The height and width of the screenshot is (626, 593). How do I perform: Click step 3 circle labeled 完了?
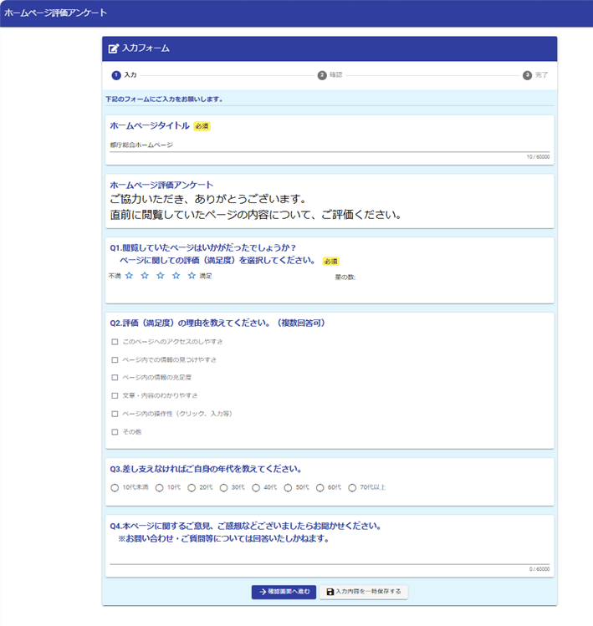point(528,75)
